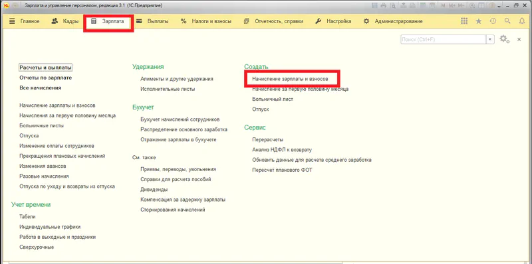
Task: Open Отчеты по зарплате link
Action: (x=46, y=78)
